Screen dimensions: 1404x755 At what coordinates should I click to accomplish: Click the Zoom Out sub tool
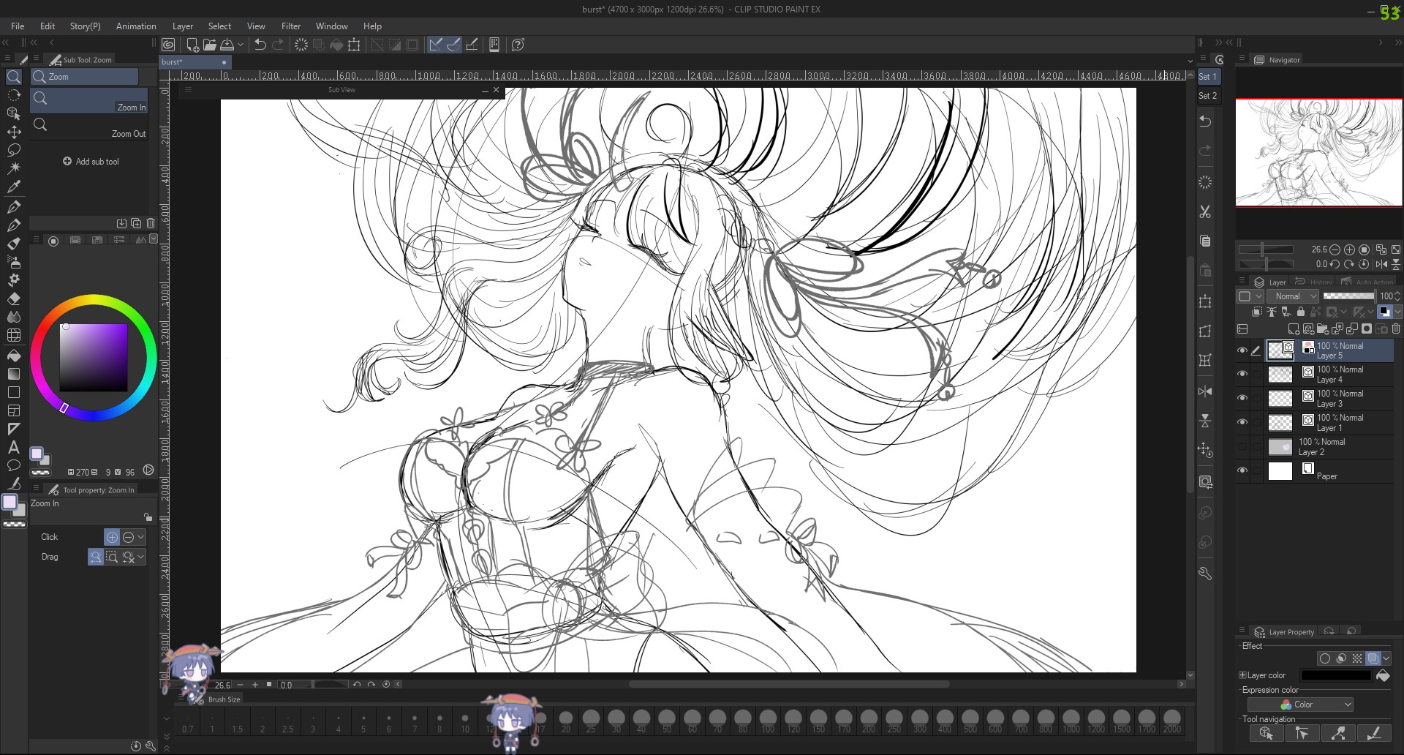click(x=89, y=127)
